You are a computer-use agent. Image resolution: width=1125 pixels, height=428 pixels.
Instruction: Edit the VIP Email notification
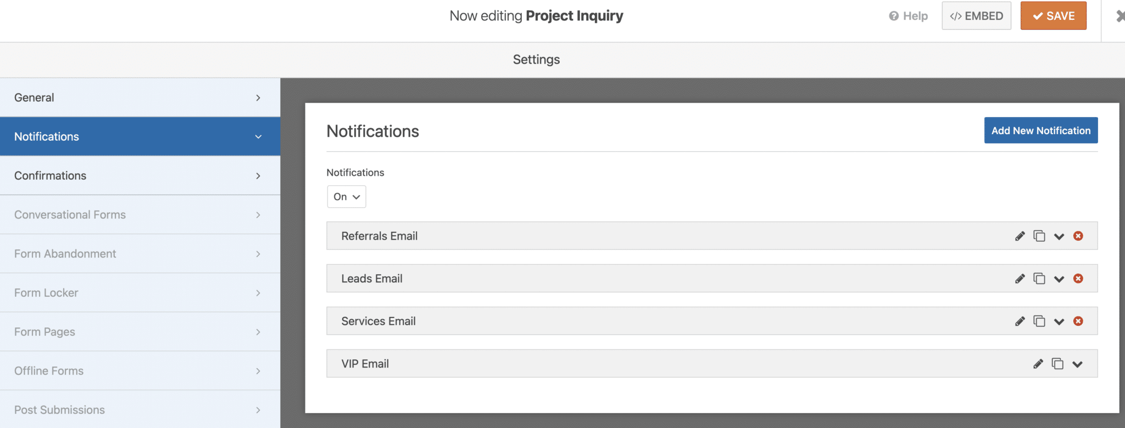[1038, 363]
